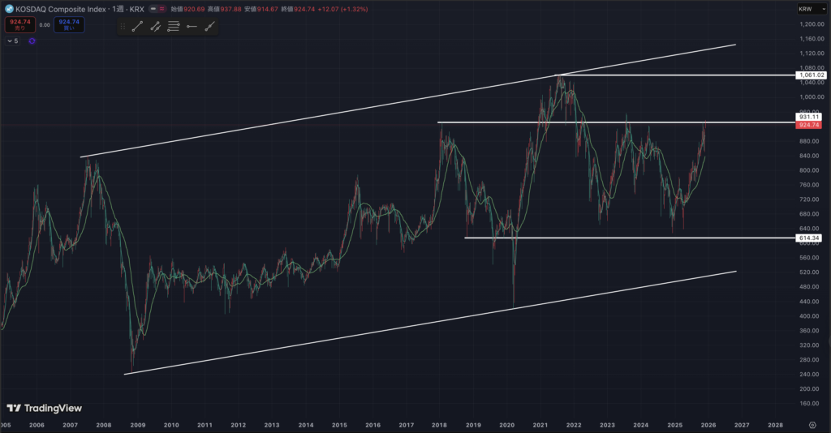
Task: Choose the triple horizontal lines channel tool
Action: click(173, 26)
